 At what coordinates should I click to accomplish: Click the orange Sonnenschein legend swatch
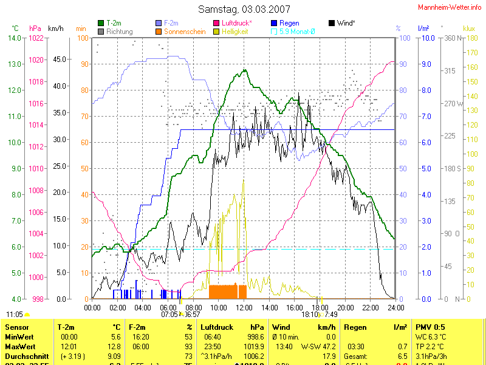point(159,32)
